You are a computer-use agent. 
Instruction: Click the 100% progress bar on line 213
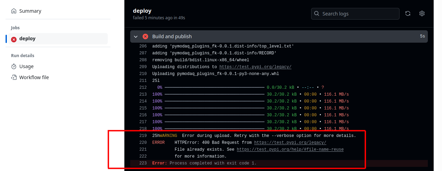click(214, 94)
